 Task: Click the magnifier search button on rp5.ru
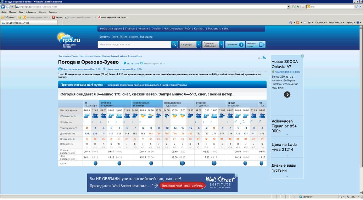(x=174, y=44)
